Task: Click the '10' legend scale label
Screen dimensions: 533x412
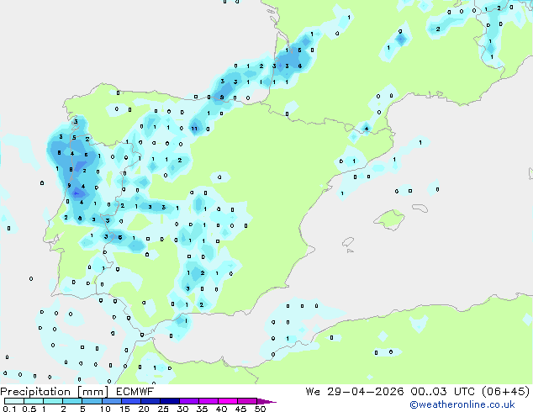Action: tap(105, 409)
